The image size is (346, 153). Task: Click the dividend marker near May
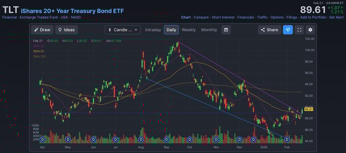pos(68,139)
